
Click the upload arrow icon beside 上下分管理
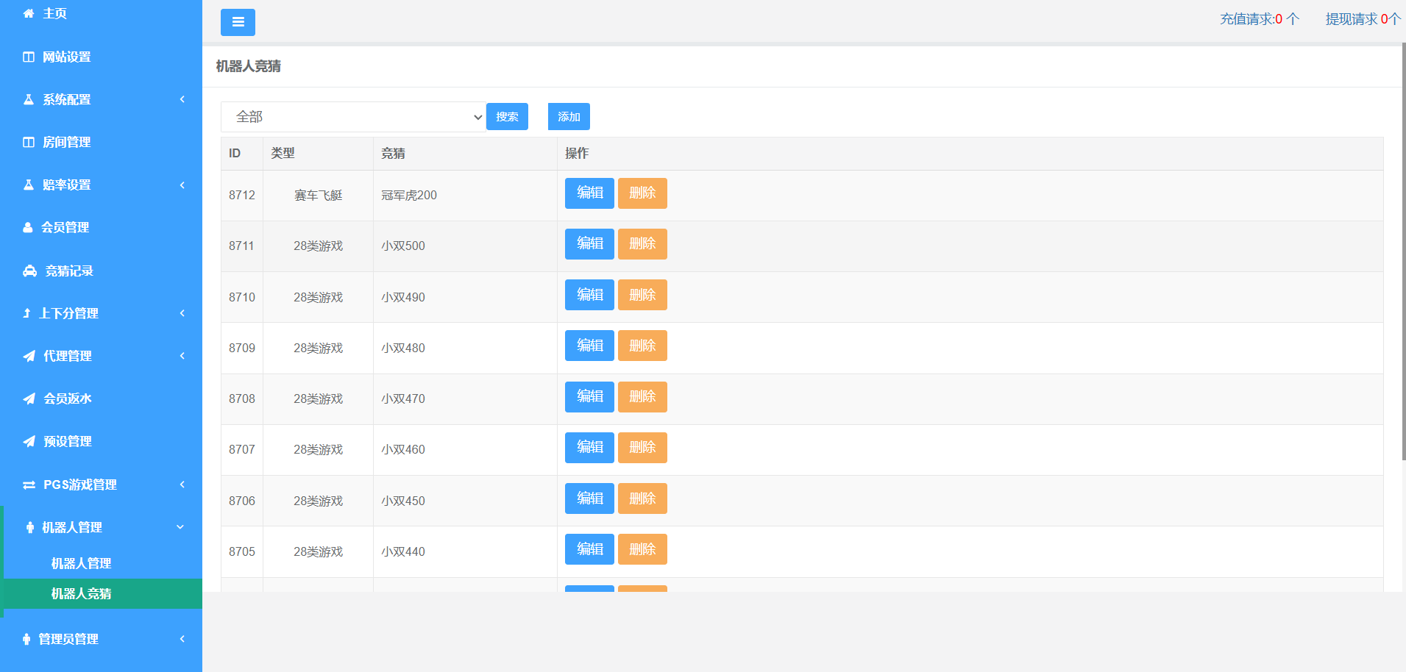point(27,313)
